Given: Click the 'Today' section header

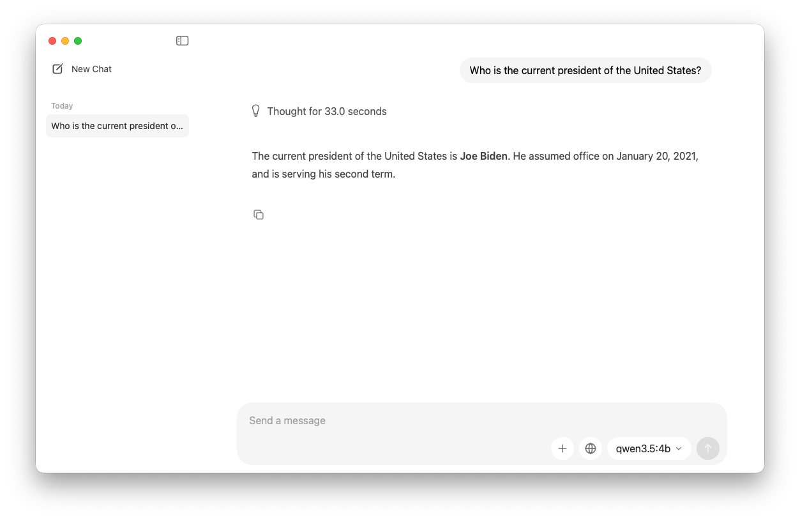Looking at the screenshot, I should [x=62, y=106].
